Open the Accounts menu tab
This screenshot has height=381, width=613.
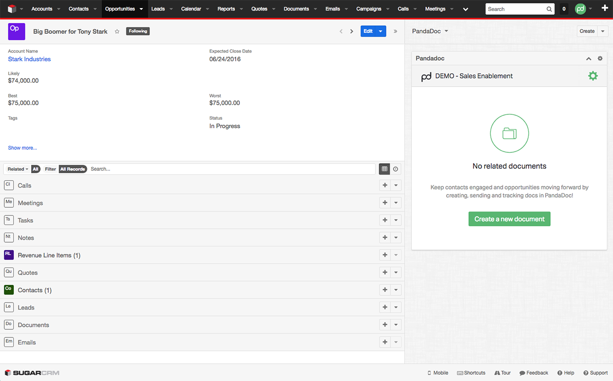point(42,9)
